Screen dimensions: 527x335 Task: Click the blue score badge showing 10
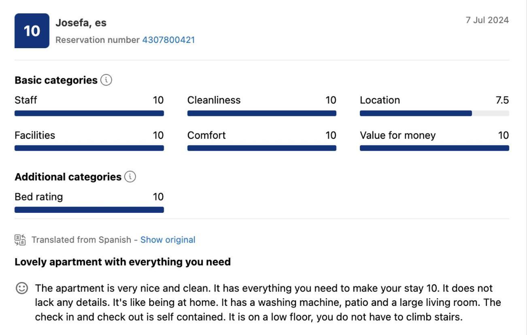(32, 31)
